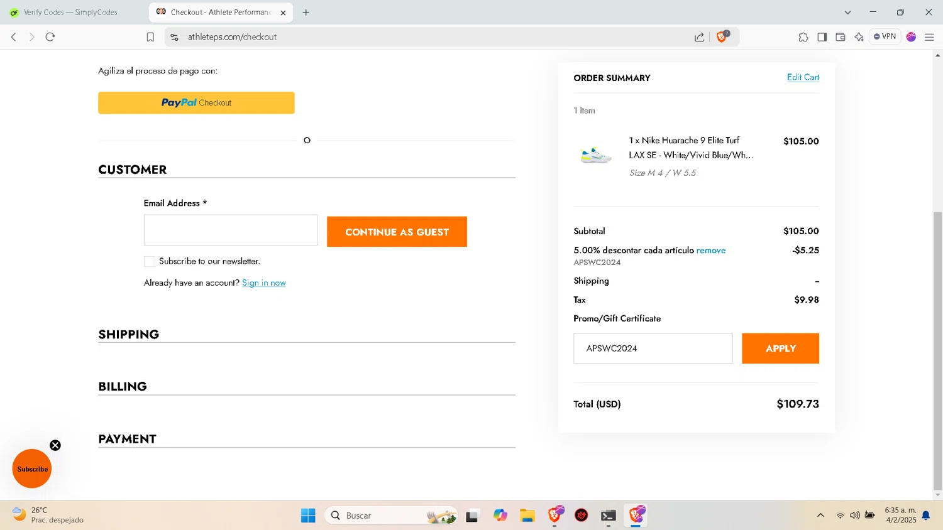
Task: Apply the promo code
Action: pos(780,349)
